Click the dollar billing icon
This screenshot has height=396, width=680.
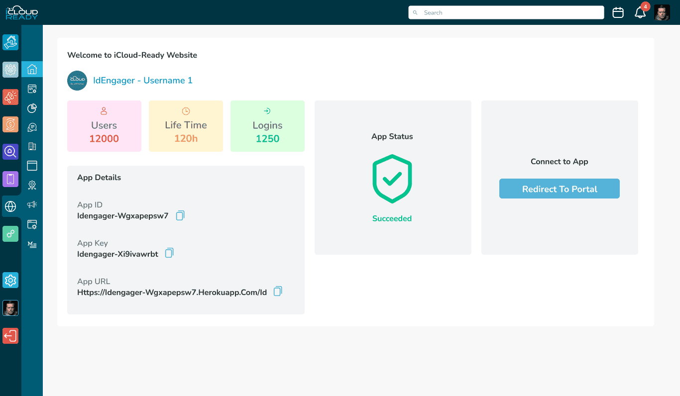coord(10,124)
